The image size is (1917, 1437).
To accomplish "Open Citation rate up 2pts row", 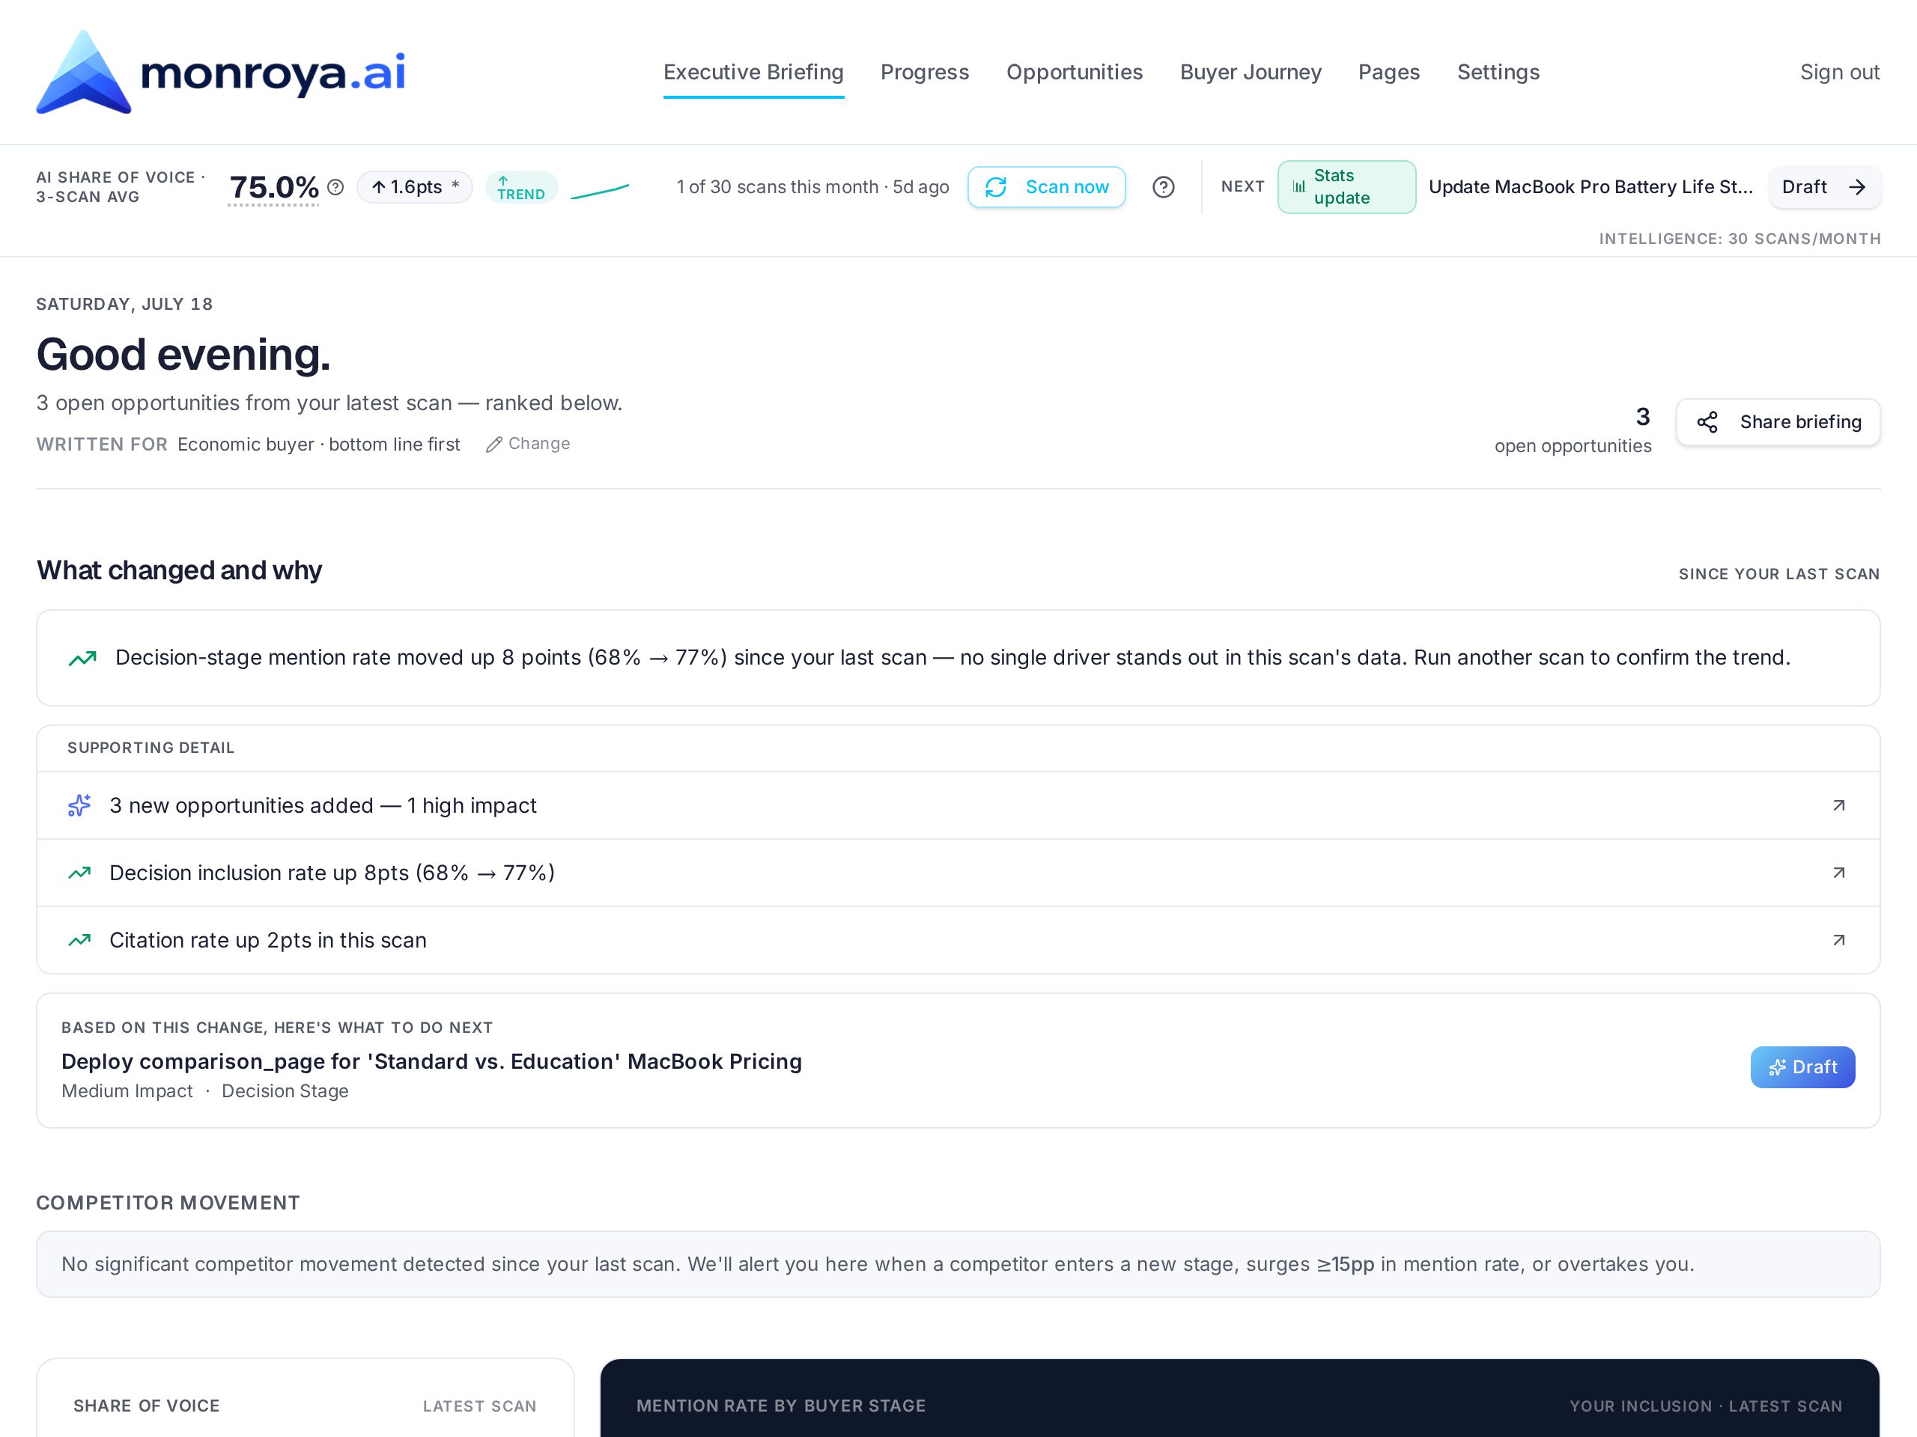I will click(958, 941).
